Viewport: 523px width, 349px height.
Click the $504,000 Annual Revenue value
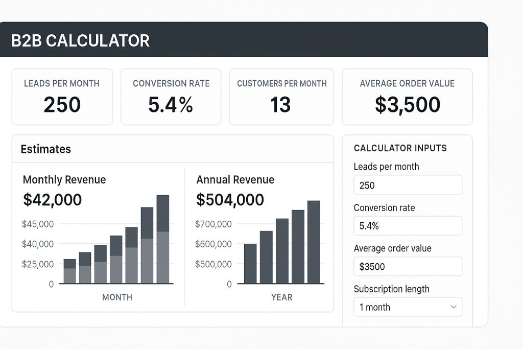click(x=230, y=200)
